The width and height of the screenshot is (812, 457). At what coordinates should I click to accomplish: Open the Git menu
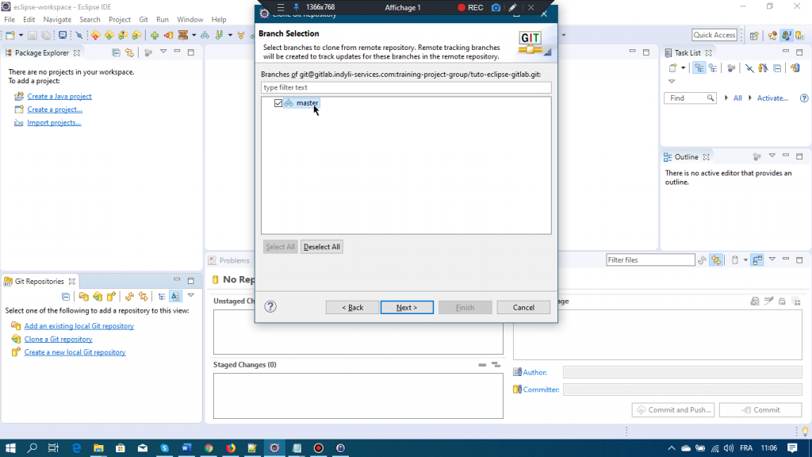tap(144, 20)
